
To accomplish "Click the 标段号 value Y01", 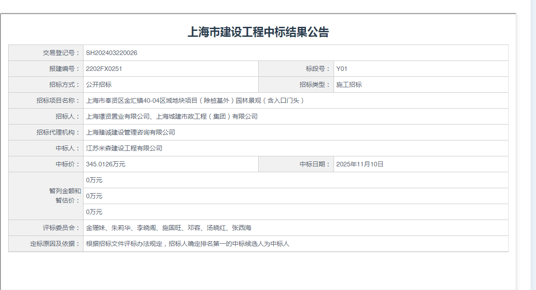I will tap(342, 69).
